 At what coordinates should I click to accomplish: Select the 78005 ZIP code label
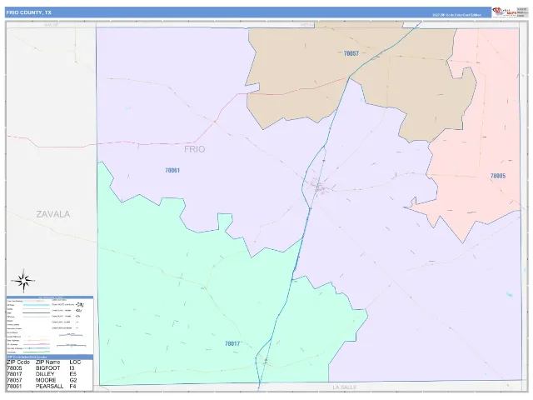[498, 176]
